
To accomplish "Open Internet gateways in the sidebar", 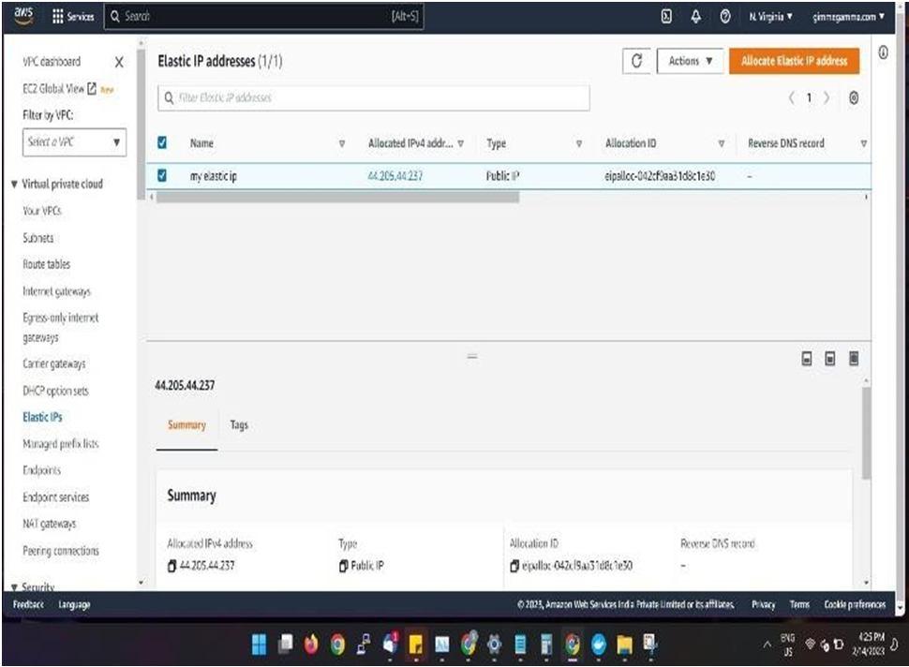I will coord(57,291).
